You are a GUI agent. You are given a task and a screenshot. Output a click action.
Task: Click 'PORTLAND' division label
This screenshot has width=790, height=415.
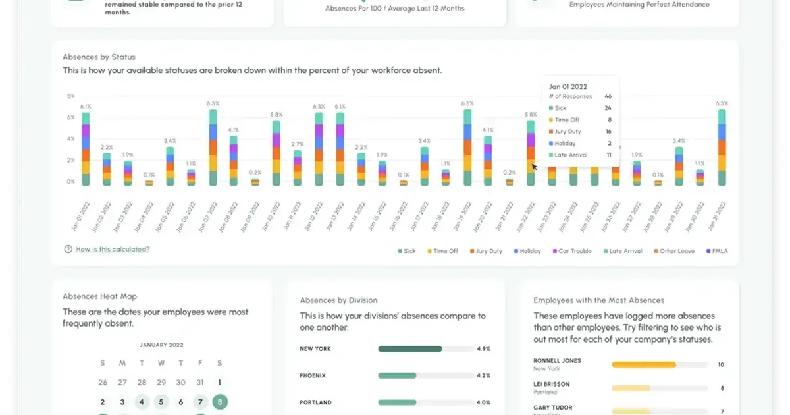(x=315, y=402)
